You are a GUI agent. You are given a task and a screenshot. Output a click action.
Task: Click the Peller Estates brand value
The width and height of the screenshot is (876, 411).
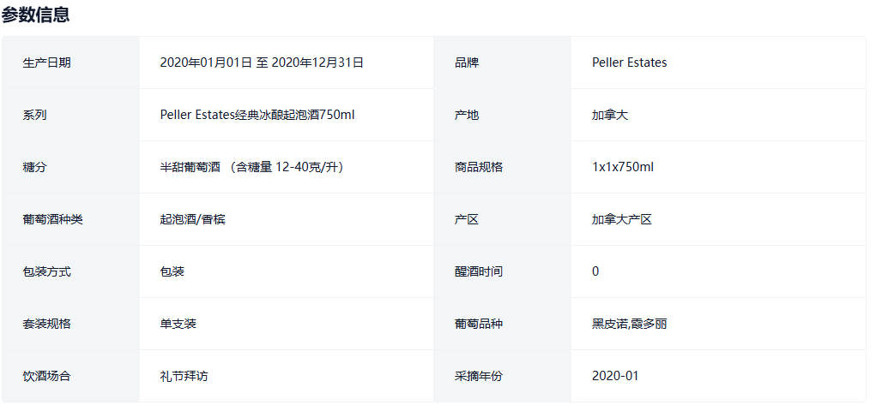[x=629, y=63]
